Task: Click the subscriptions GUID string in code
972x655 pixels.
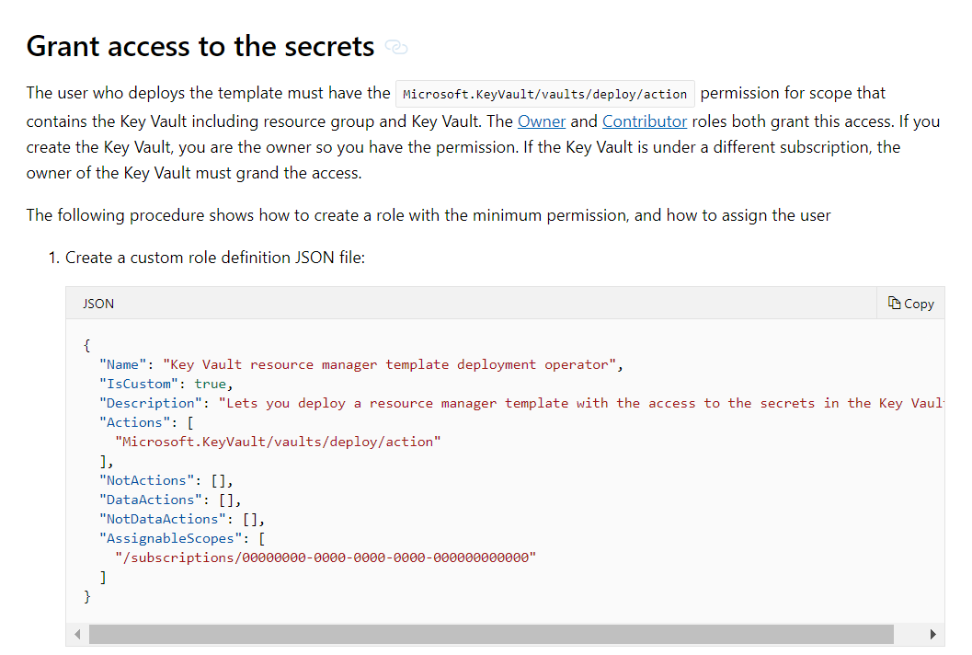Action: click(326, 557)
